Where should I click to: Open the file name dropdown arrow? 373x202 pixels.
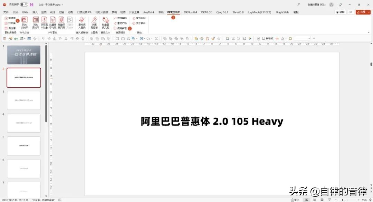click(x=62, y=5)
